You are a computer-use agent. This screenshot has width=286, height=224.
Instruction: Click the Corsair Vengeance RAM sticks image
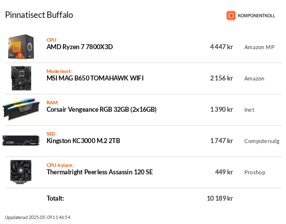point(21,109)
